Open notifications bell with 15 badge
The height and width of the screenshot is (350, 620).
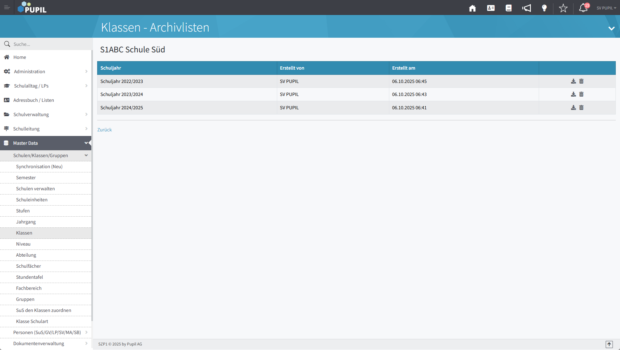[584, 7]
